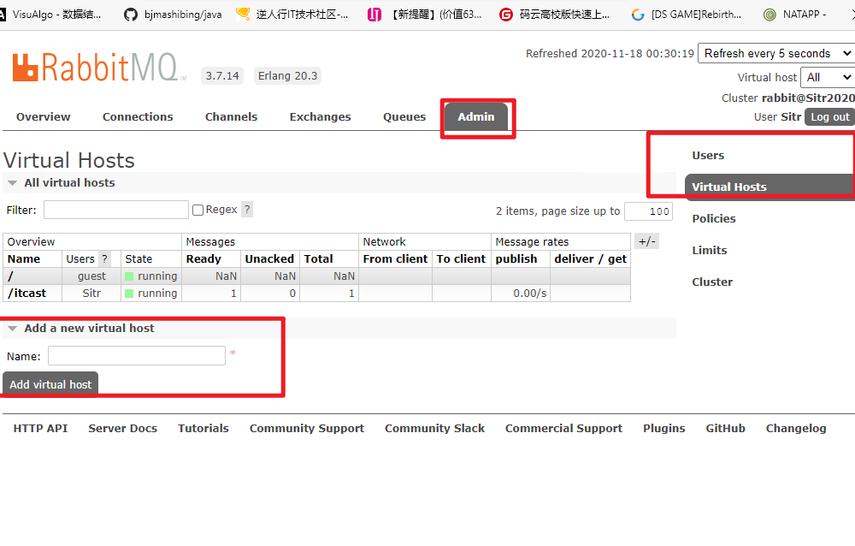855x546 pixels.
Task: Open the NATAPP bookmark
Action: click(795, 15)
